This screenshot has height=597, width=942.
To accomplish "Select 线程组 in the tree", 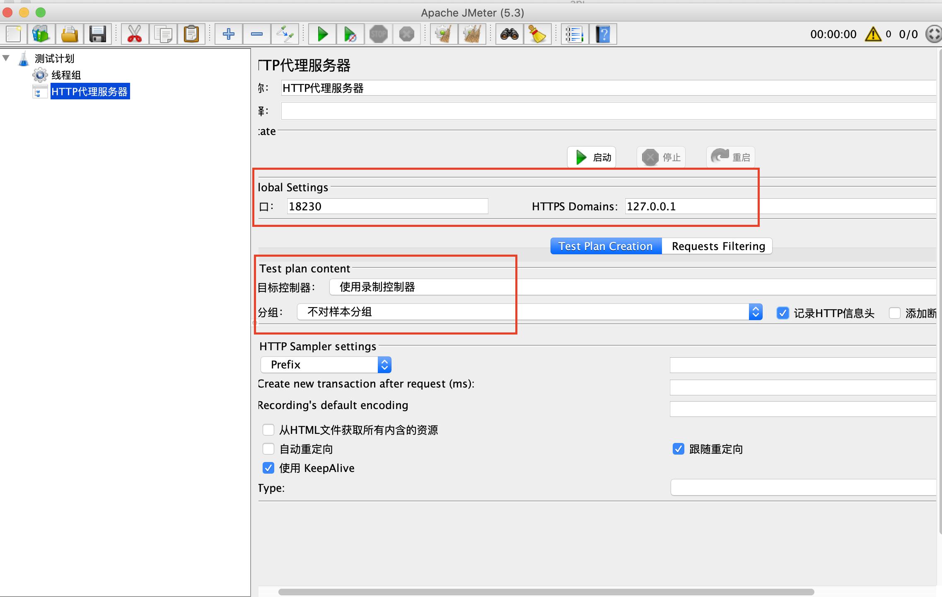I will point(66,75).
